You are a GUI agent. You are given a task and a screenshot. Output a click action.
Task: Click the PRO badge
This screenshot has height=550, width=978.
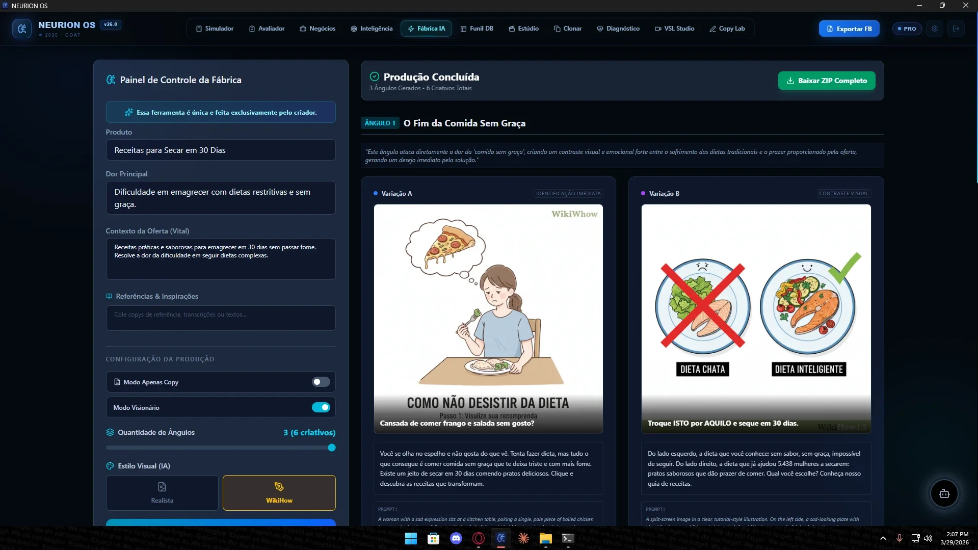click(907, 29)
